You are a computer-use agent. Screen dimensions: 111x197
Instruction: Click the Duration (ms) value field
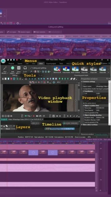click(x=102, y=118)
